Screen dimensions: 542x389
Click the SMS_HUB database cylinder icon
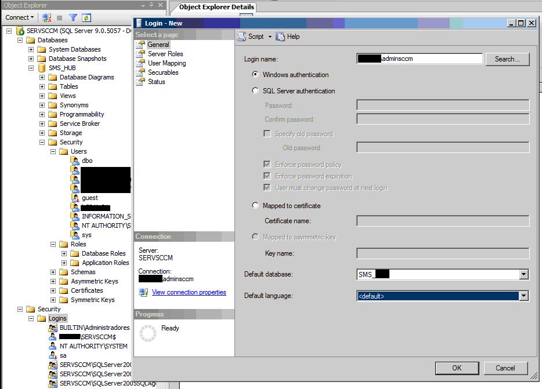click(x=42, y=68)
